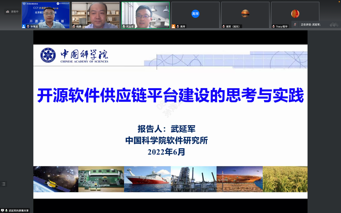Click the muted microphone icon next to 孙海龙
Viewport: 341px width, 213px height.
28,26
